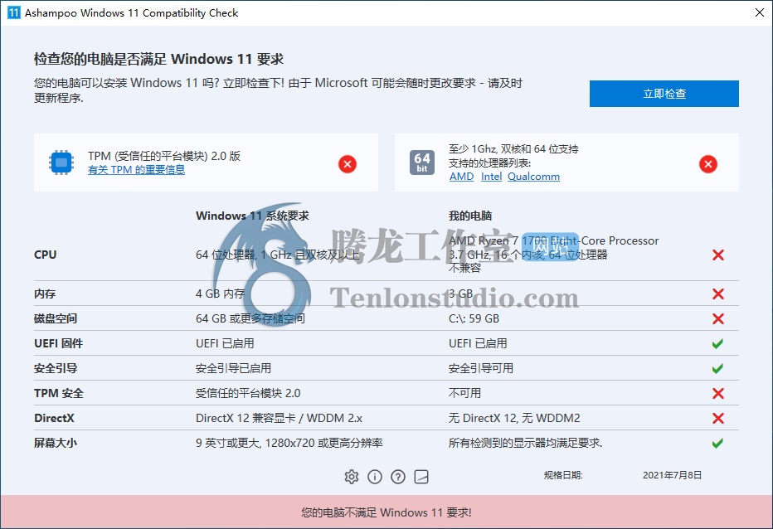Open the Qualcomm supported processors link

coord(534,177)
